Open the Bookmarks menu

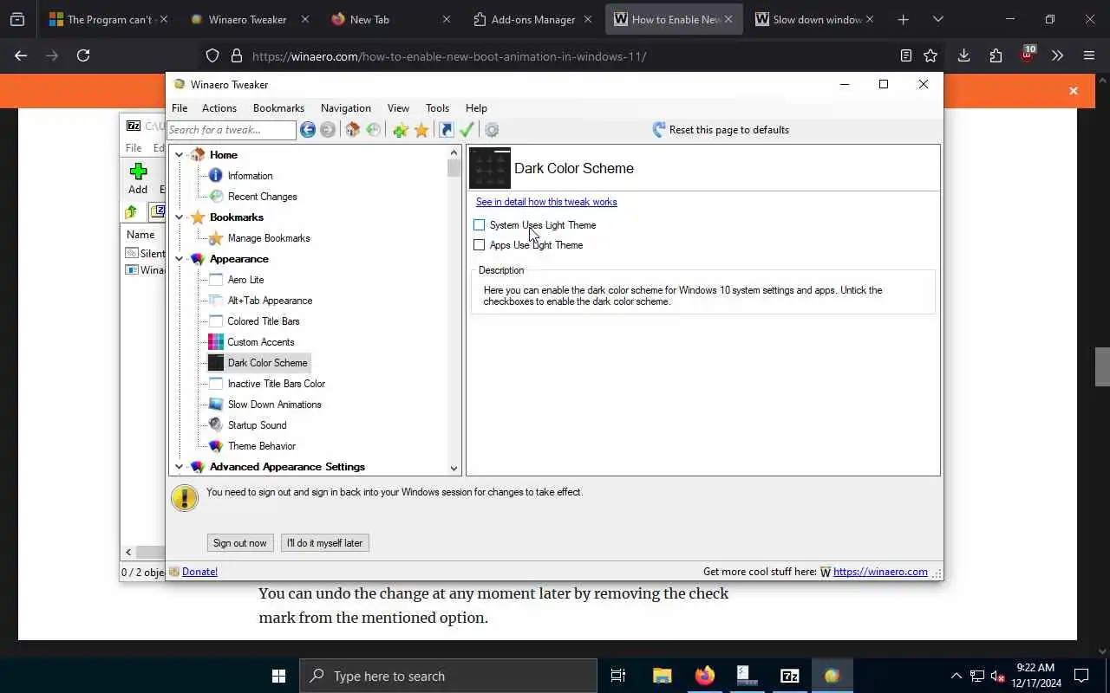(x=278, y=108)
